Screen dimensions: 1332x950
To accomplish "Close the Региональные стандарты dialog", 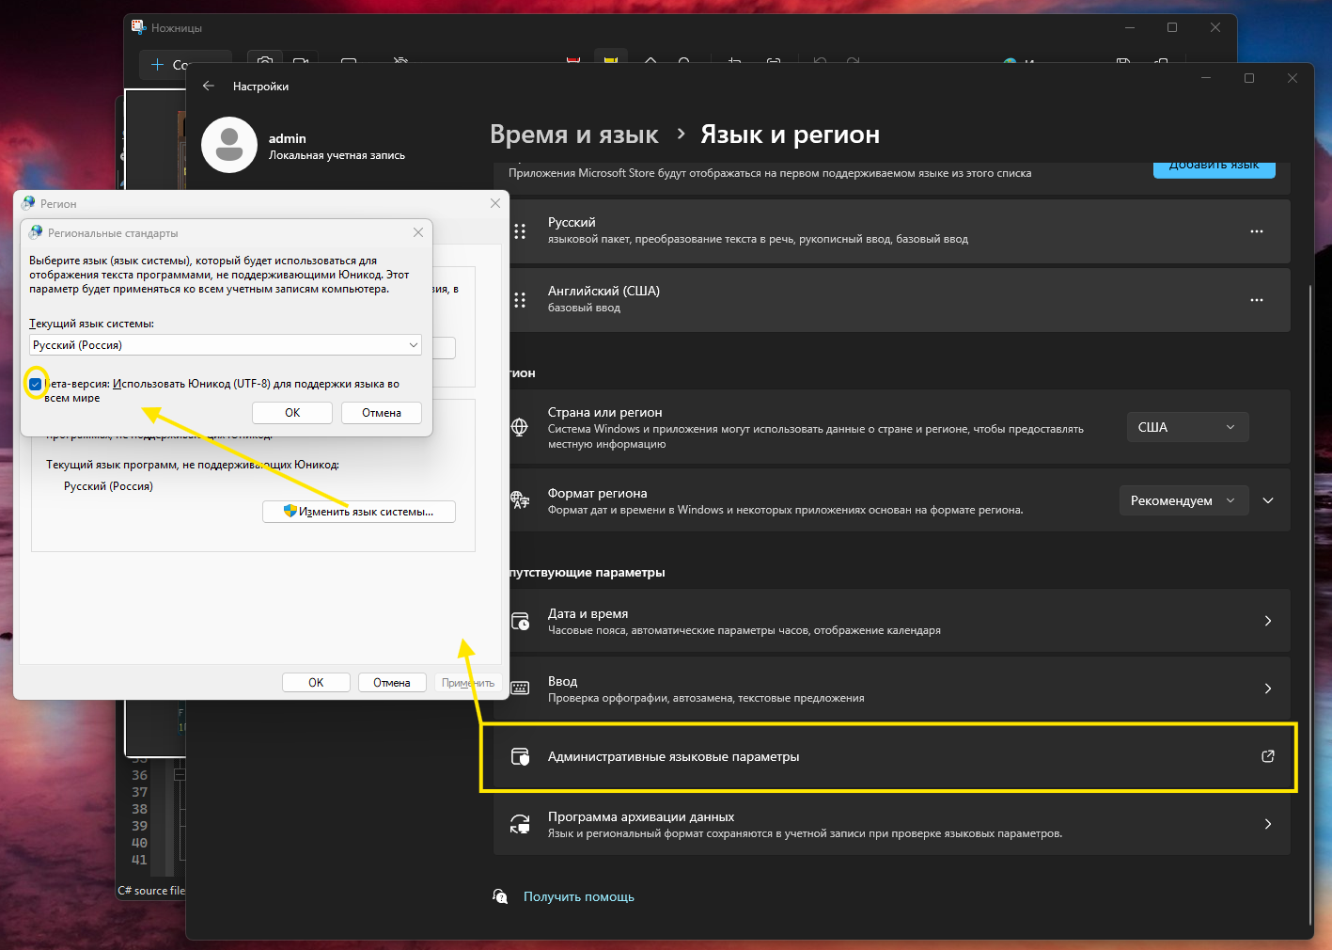I will tap(418, 232).
